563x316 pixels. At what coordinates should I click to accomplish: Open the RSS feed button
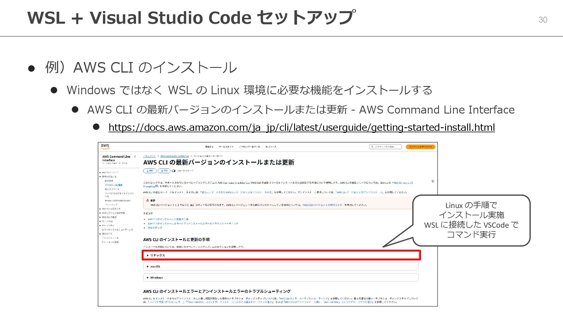click(x=164, y=171)
